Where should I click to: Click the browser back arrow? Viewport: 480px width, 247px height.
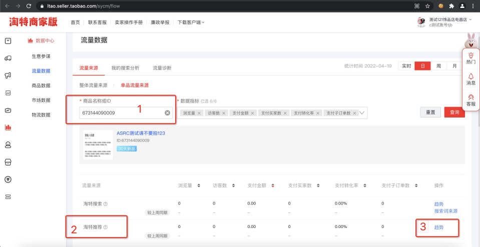[8, 6]
